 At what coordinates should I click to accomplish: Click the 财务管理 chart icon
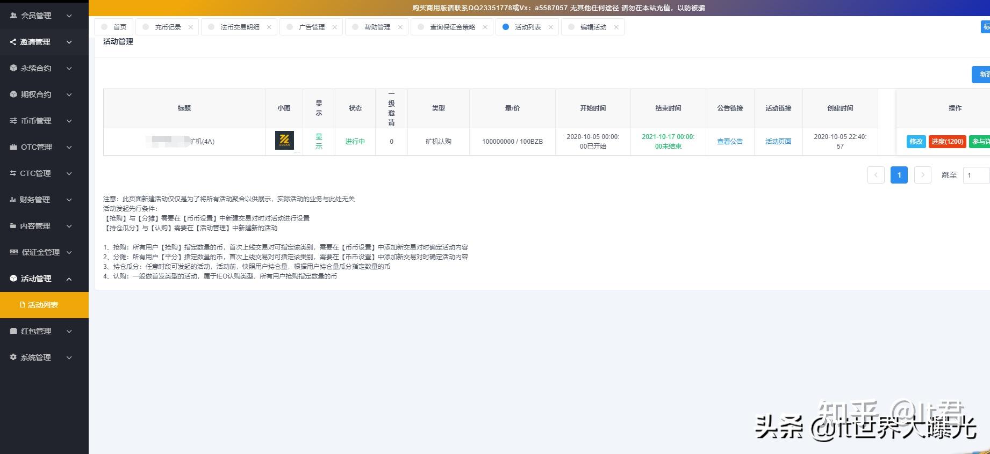pos(13,200)
